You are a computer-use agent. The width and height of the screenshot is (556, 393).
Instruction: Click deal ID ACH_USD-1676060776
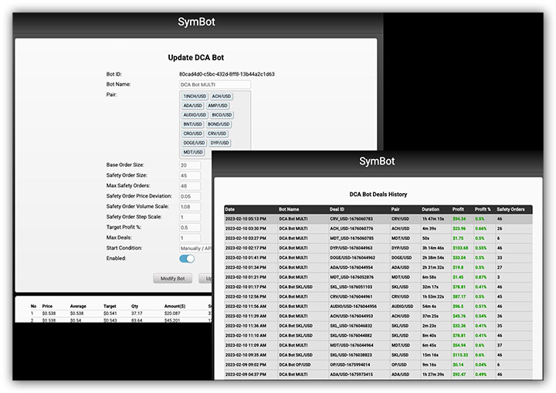pos(351,229)
